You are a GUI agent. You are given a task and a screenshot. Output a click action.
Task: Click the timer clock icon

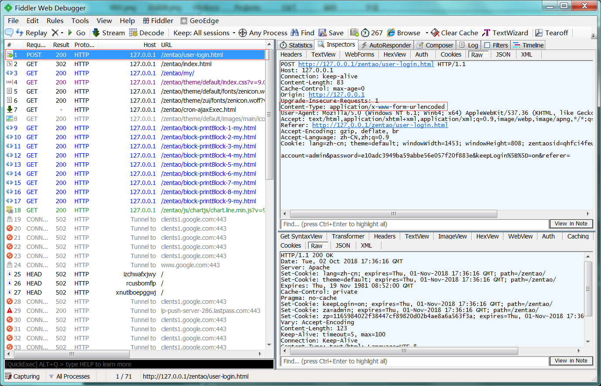pyautogui.click(x=365, y=33)
